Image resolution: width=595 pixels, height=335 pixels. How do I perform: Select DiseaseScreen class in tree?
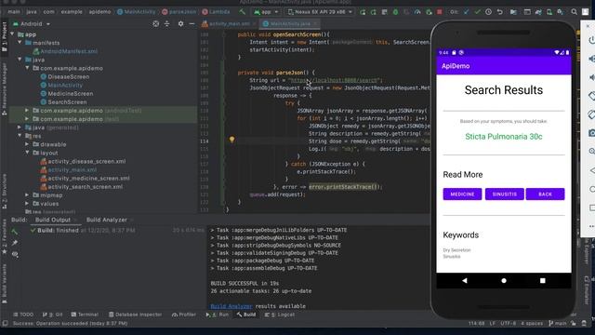click(x=68, y=76)
